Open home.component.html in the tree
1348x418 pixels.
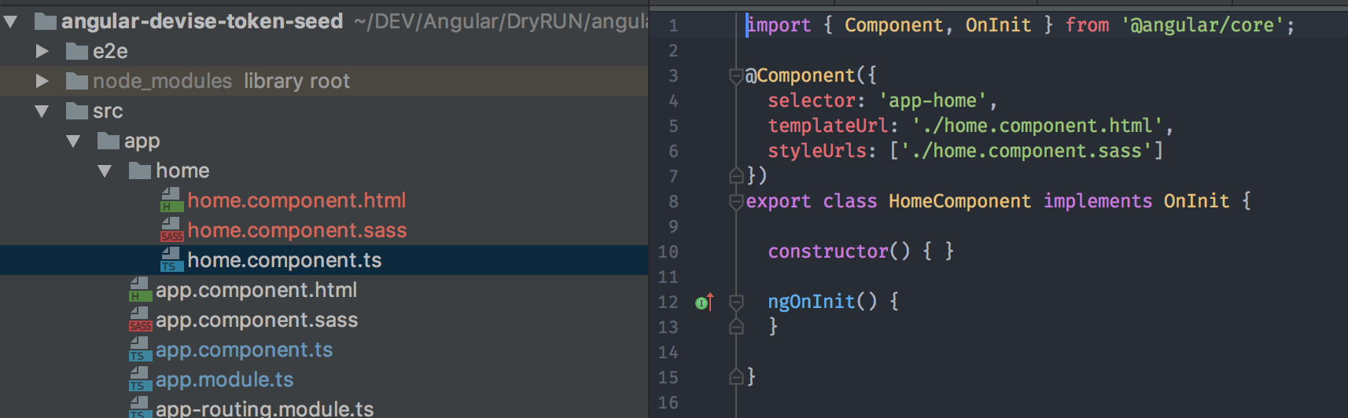(296, 201)
